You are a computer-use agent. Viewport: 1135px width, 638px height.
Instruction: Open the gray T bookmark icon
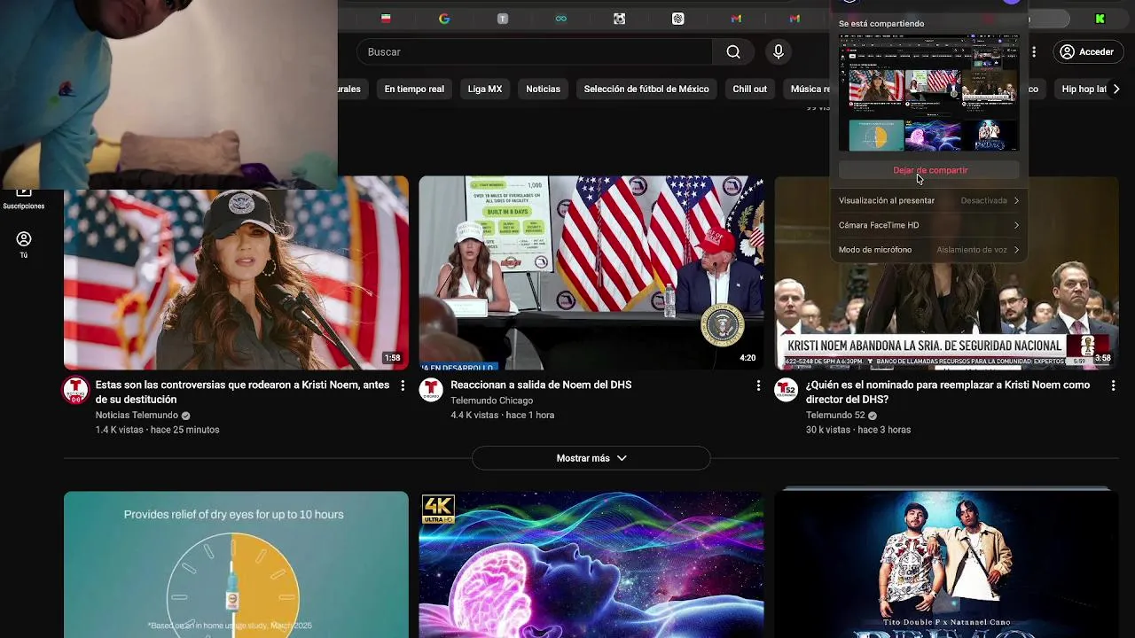pyautogui.click(x=503, y=19)
